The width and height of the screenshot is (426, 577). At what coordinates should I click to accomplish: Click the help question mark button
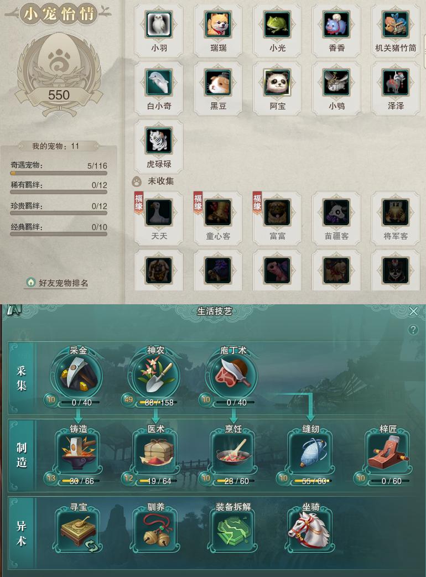coord(413,329)
